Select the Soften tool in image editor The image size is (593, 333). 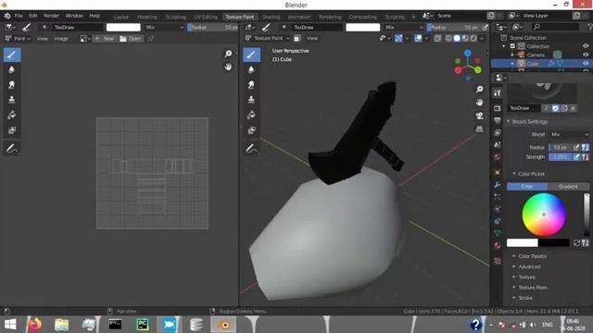(x=12, y=70)
